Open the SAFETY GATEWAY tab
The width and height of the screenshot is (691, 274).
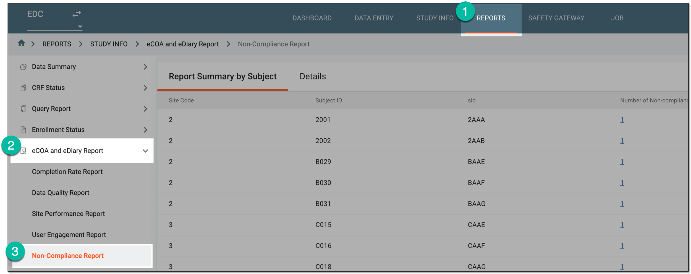[556, 18]
